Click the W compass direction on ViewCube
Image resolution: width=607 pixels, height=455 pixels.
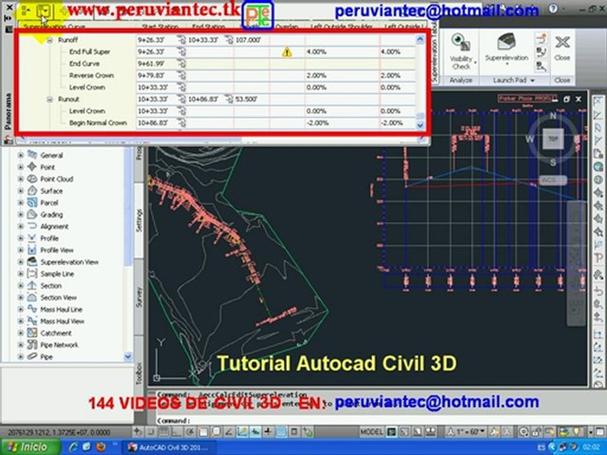click(x=530, y=139)
